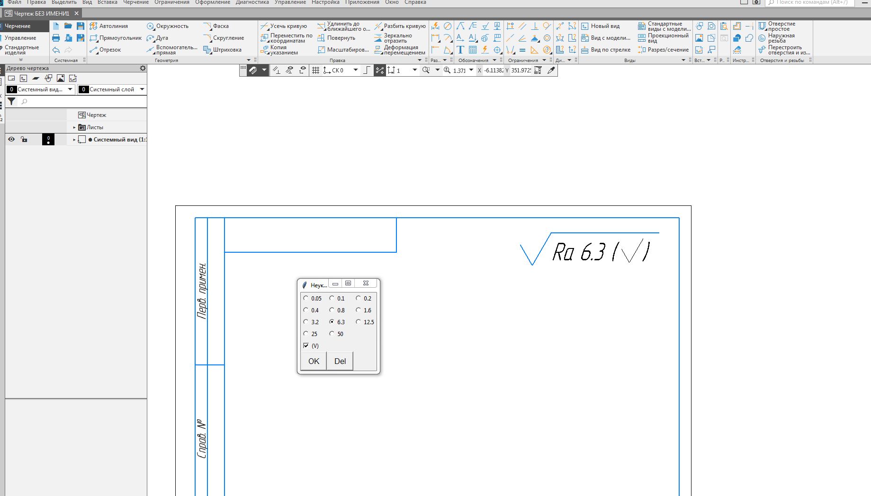Expand the Листы tree node
871x496 pixels.
74,127
